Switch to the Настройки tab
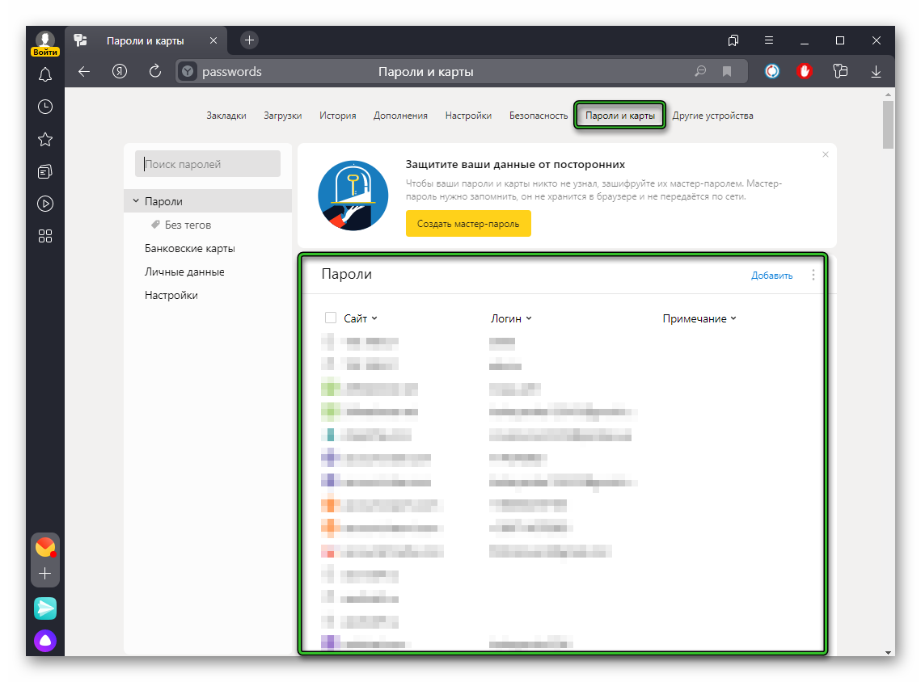 pyautogui.click(x=468, y=116)
